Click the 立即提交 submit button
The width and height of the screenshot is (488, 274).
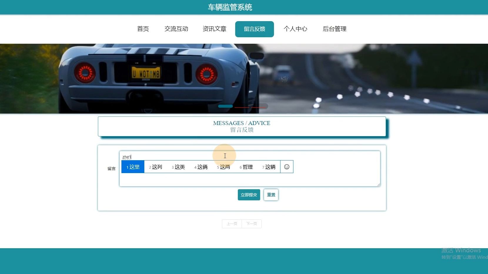pos(248,194)
